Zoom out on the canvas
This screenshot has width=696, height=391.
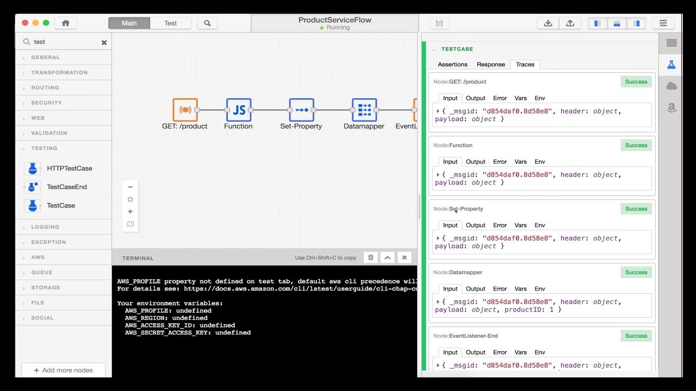130,187
